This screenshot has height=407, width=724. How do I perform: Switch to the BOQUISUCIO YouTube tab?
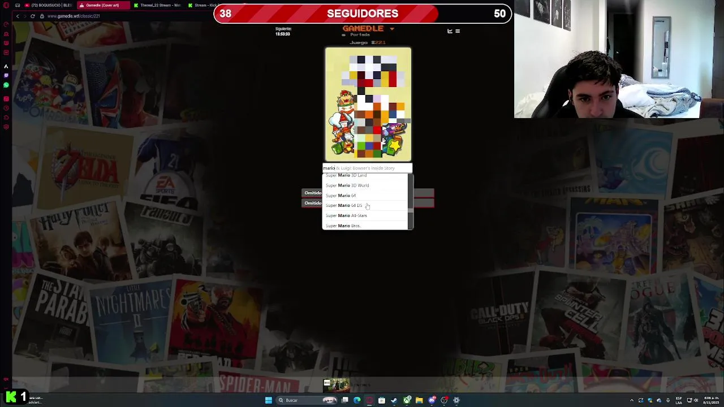coord(48,5)
